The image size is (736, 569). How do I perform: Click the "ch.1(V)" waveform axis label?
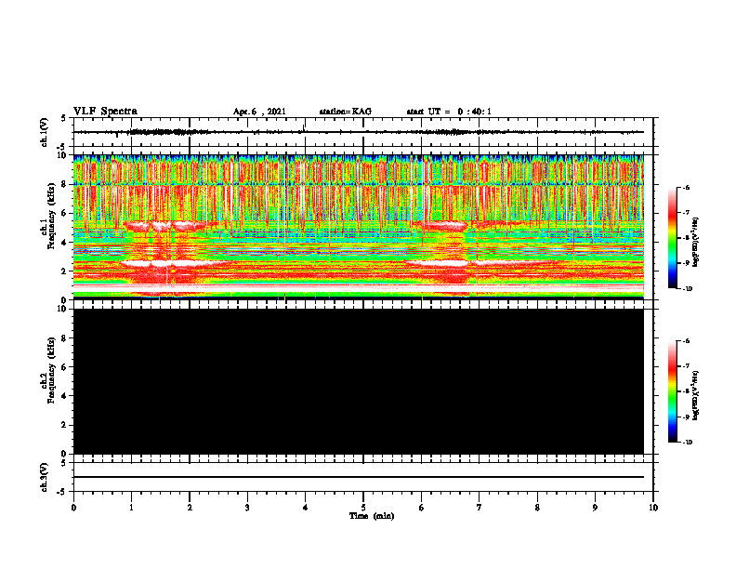tap(45, 132)
